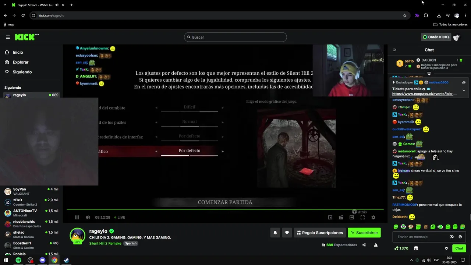Select rageylo in followed channels list
The height and width of the screenshot is (265, 471).
pos(31,95)
